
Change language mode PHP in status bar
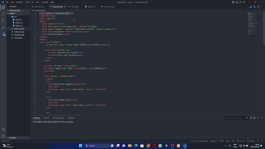click(233, 141)
